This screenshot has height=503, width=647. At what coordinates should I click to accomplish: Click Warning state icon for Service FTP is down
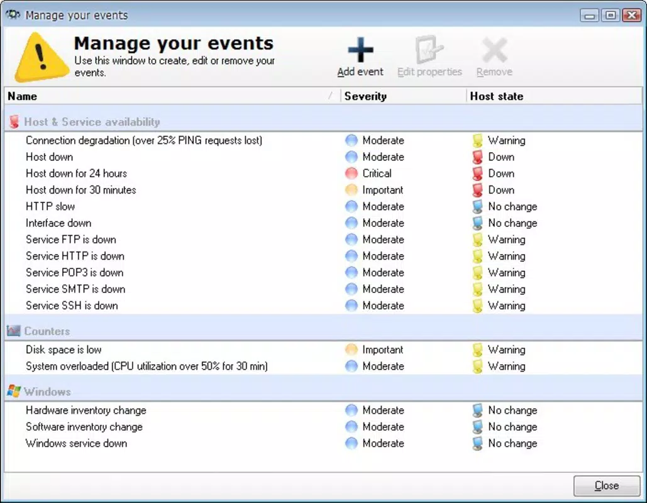(477, 240)
